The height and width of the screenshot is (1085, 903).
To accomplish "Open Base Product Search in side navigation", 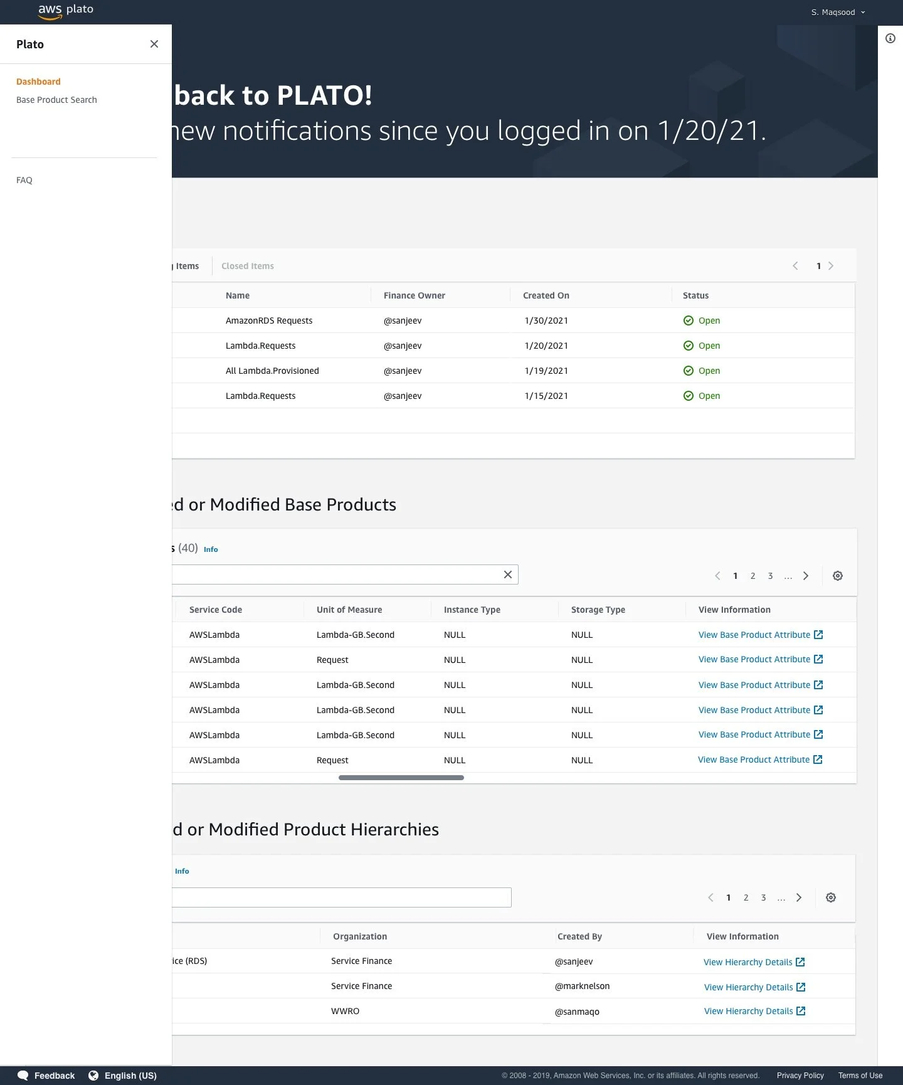I will coord(56,100).
